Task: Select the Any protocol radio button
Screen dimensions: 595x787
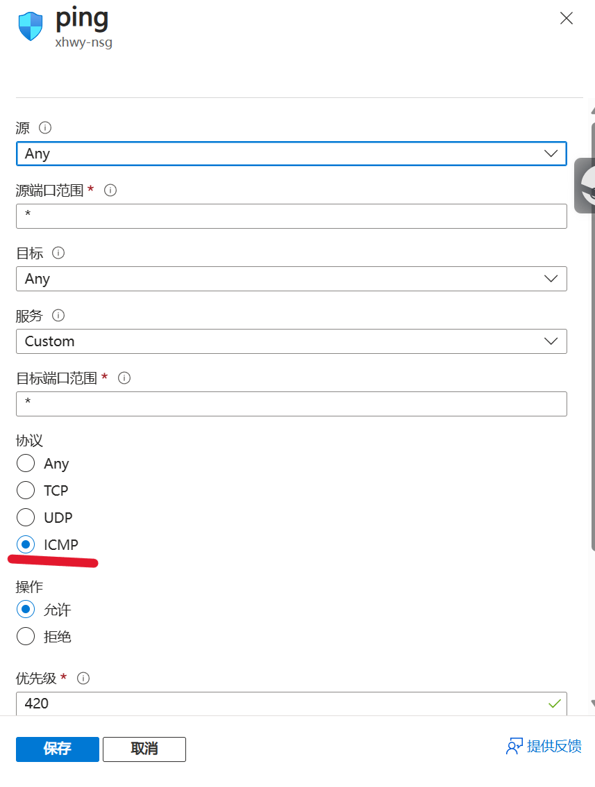Action: (x=26, y=464)
